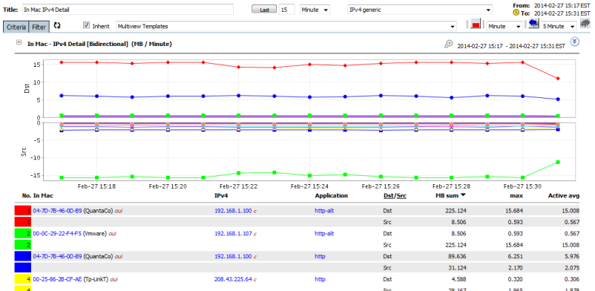This screenshot has width=595, height=291.
Task: Click the refresh arrows icon
Action: (57, 26)
